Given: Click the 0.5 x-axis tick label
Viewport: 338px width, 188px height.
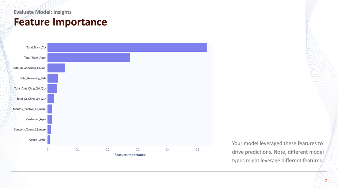Looking at the screenshot, I should [x=198, y=149].
